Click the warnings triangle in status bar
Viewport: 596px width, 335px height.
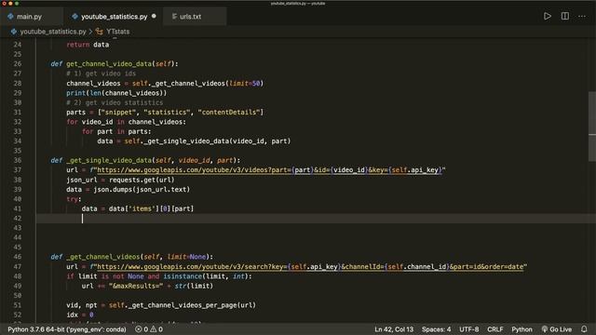tap(156, 329)
